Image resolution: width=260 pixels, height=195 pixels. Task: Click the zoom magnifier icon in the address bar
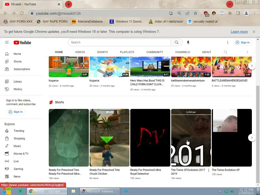click(179, 13)
